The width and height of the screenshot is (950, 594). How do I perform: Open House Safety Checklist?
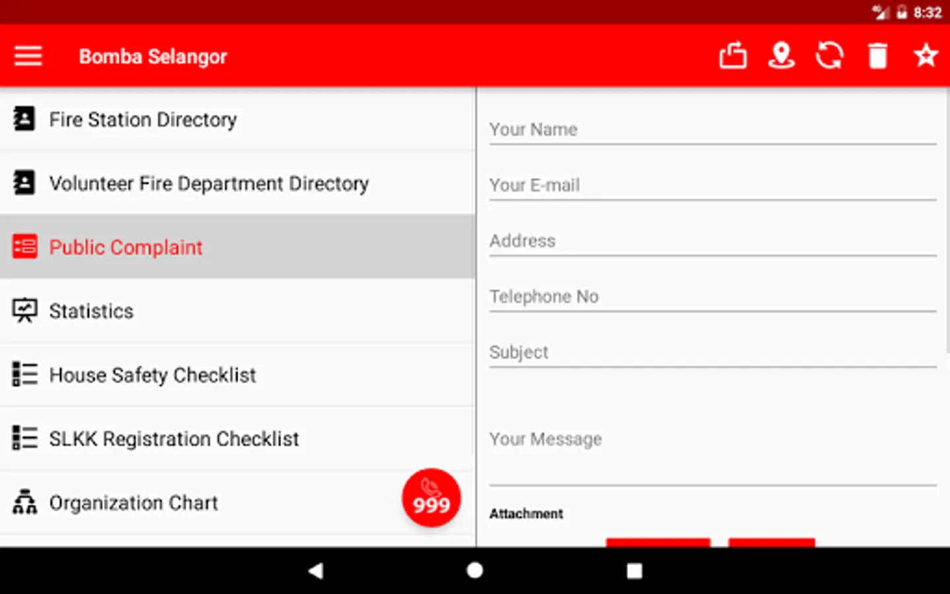[x=237, y=374]
